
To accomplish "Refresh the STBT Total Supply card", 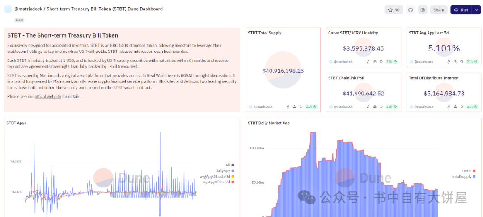I will coord(301,106).
